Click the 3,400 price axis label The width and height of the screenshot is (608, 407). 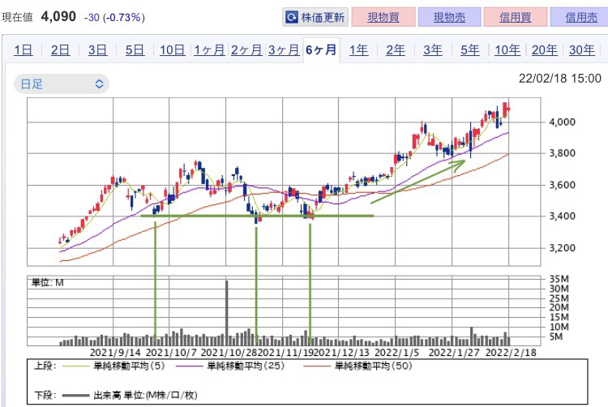click(562, 216)
